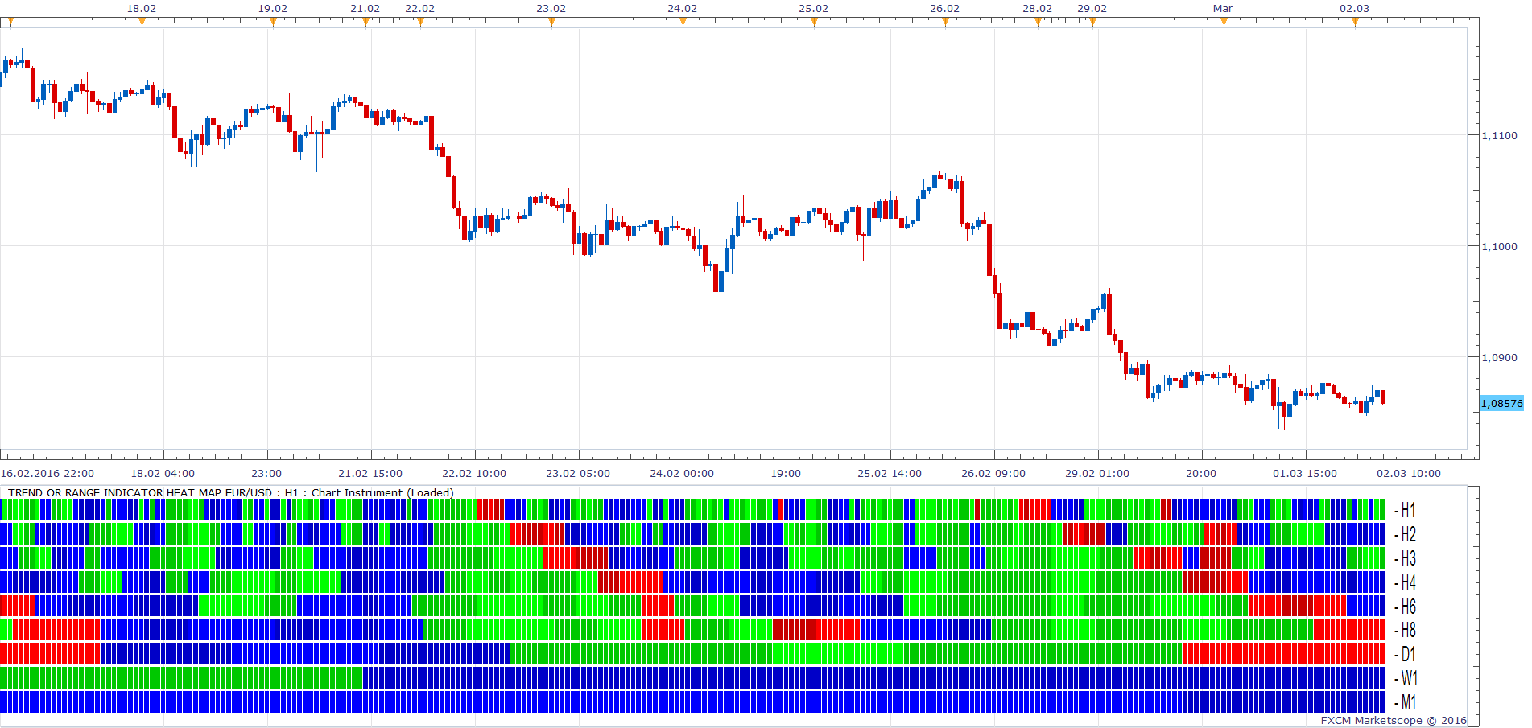This screenshot has width=1532, height=728.
Task: Click the M1 heat map row label
Action: click(x=1406, y=702)
